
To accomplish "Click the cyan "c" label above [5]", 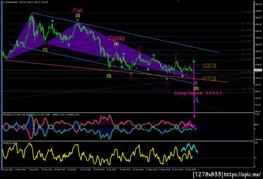I will point(196,82).
